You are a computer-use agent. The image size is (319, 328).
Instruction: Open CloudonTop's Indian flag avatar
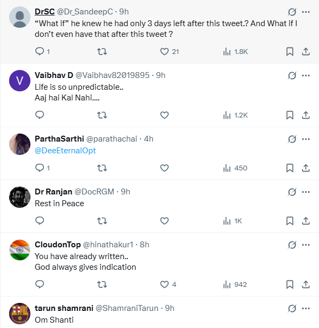(x=20, y=250)
